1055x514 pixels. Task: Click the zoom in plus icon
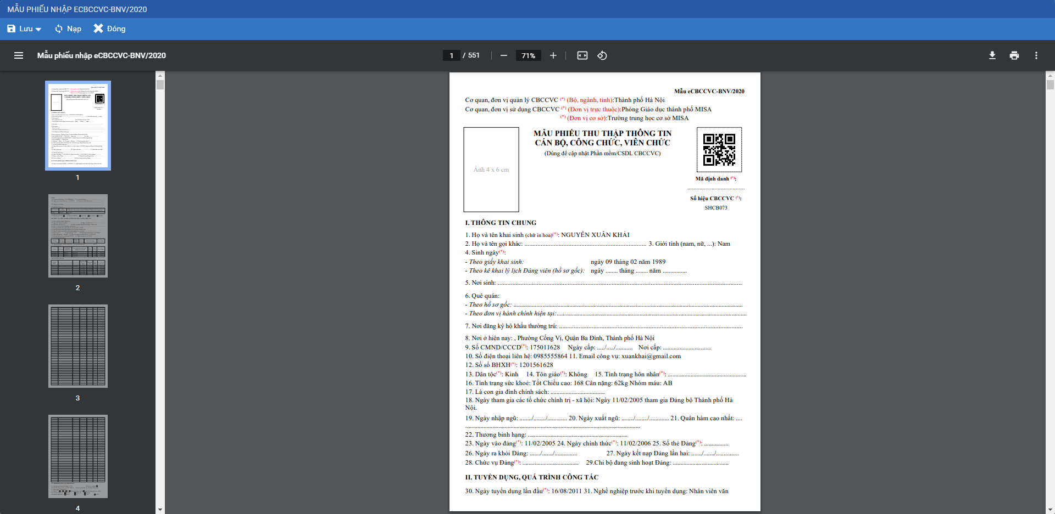tap(553, 55)
